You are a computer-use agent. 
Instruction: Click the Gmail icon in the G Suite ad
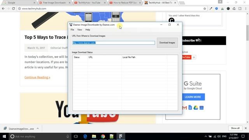(x=184, y=108)
